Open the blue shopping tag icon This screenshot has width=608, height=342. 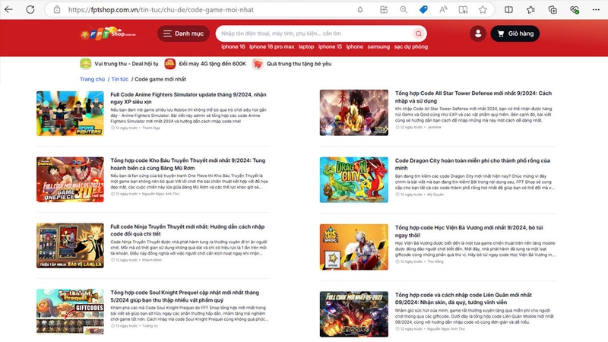pyautogui.click(x=423, y=10)
